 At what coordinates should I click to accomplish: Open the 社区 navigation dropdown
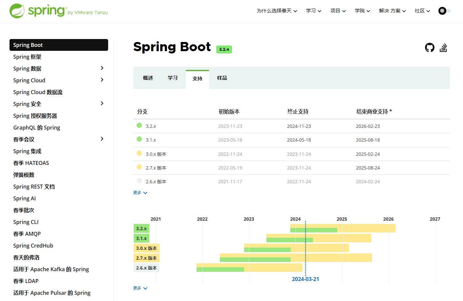tap(422, 11)
